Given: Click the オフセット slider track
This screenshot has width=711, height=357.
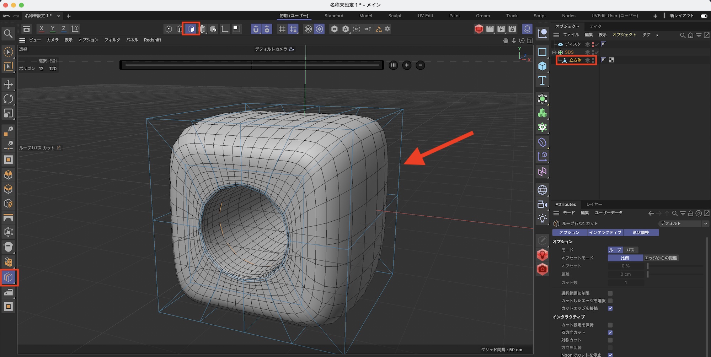Looking at the screenshot, I should (675, 266).
